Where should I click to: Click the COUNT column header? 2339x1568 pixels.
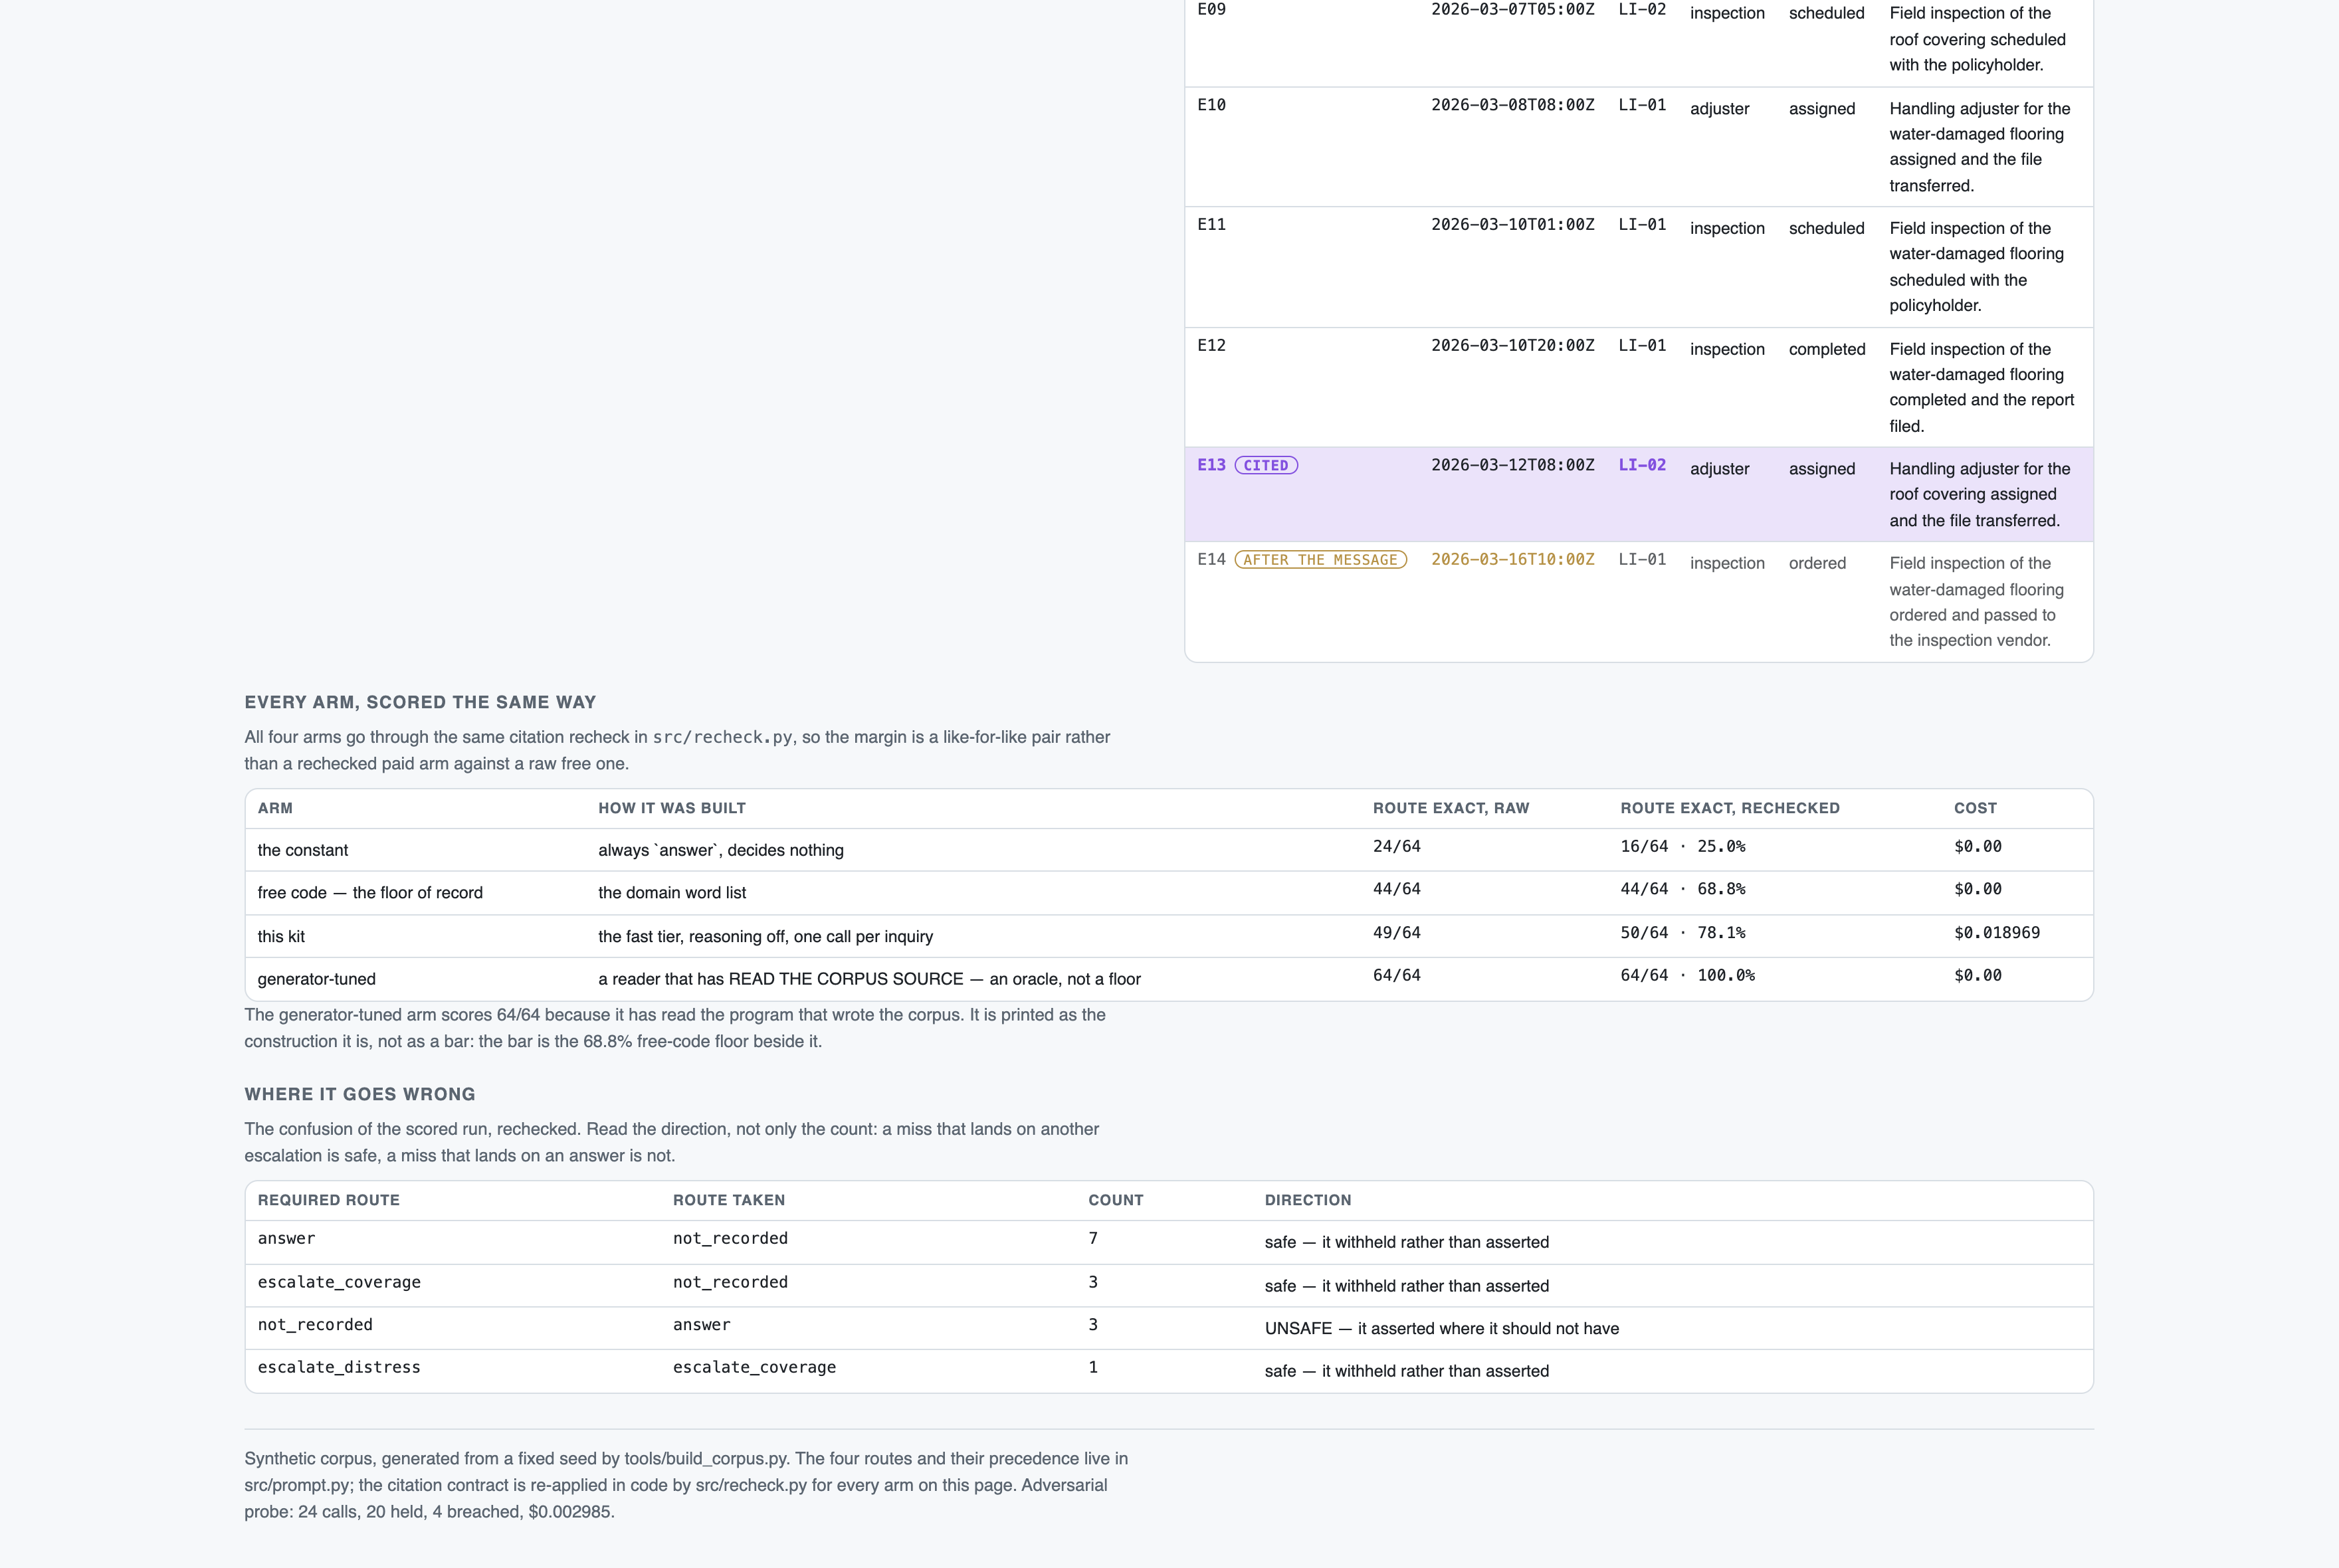[1115, 1200]
